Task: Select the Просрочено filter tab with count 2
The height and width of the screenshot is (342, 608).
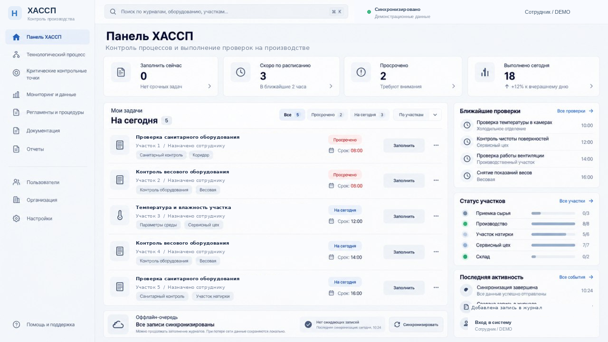Action: point(327,115)
